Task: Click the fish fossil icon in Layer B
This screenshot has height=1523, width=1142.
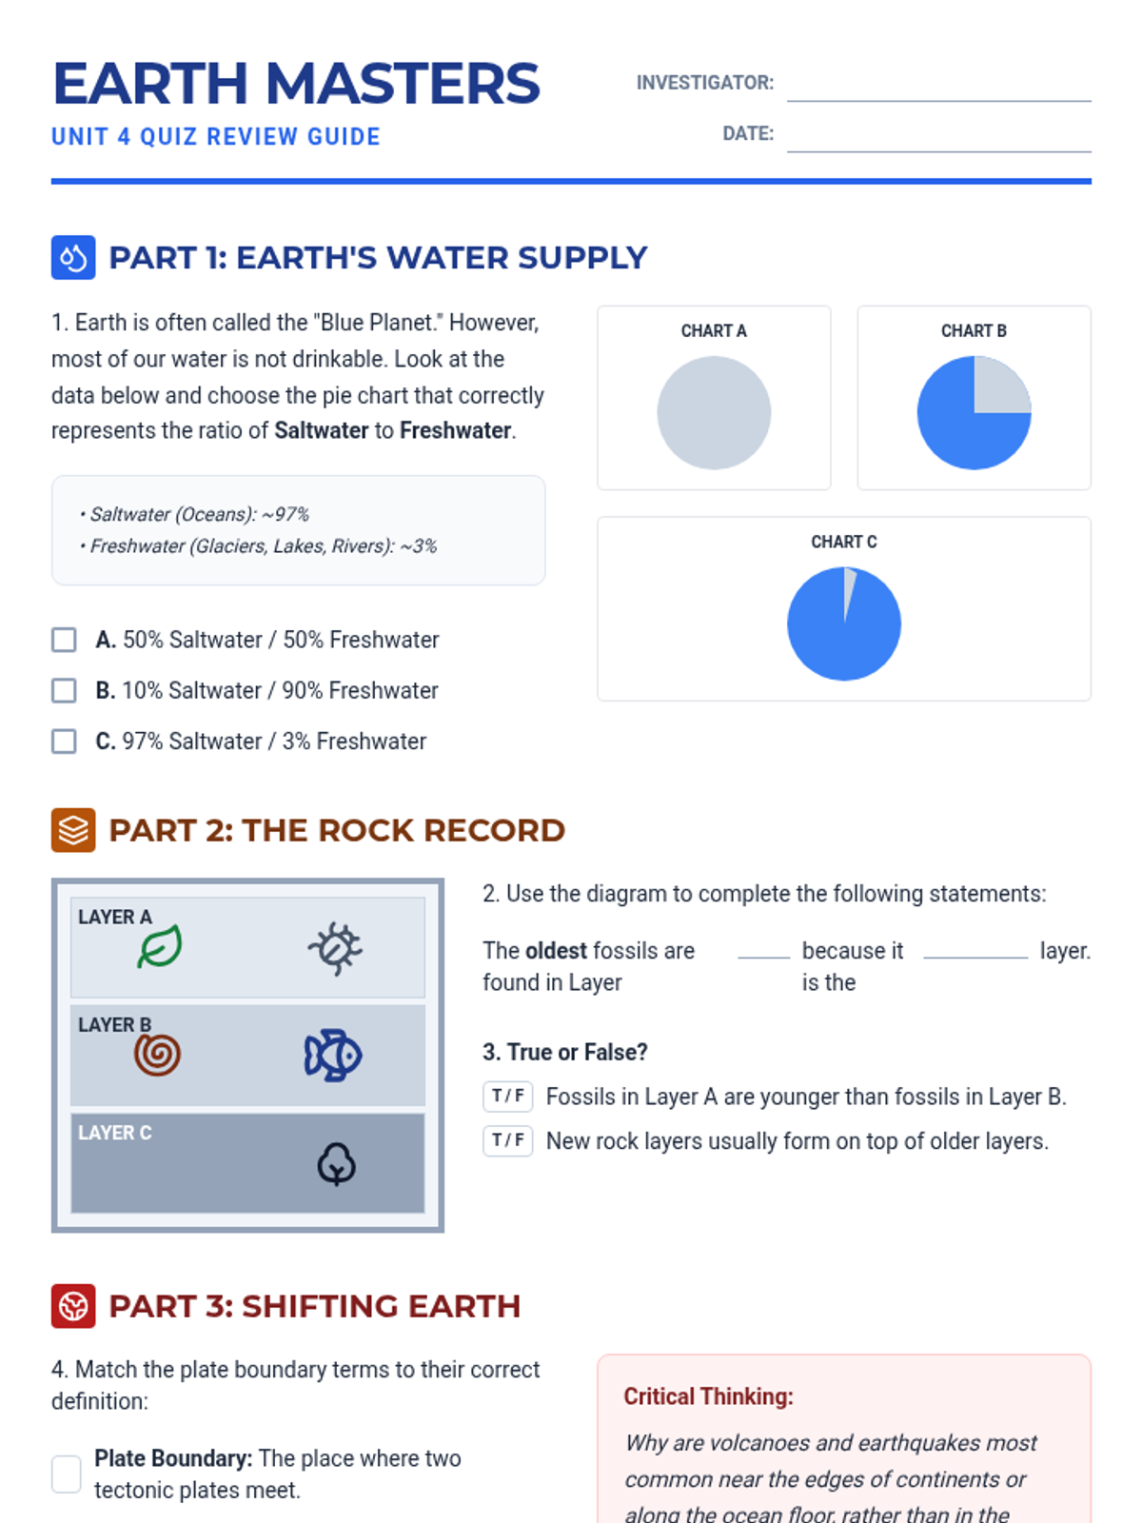Action: pyautogui.click(x=333, y=1055)
